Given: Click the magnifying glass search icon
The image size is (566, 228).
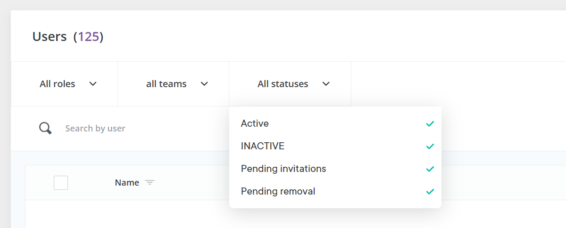Looking at the screenshot, I should click(45, 128).
